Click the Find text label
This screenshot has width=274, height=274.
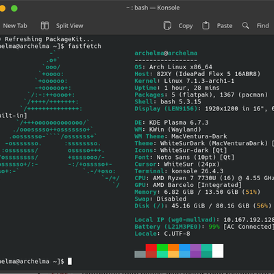pos(263,25)
